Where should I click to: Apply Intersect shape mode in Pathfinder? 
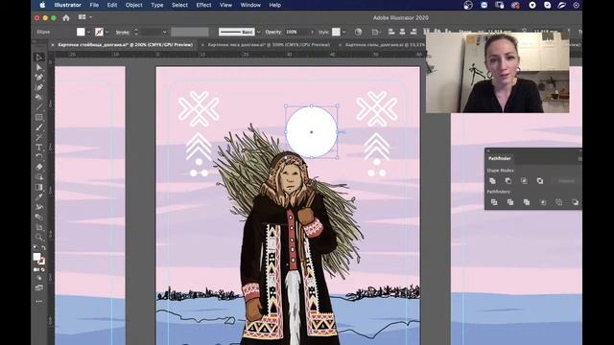pyautogui.click(x=524, y=181)
